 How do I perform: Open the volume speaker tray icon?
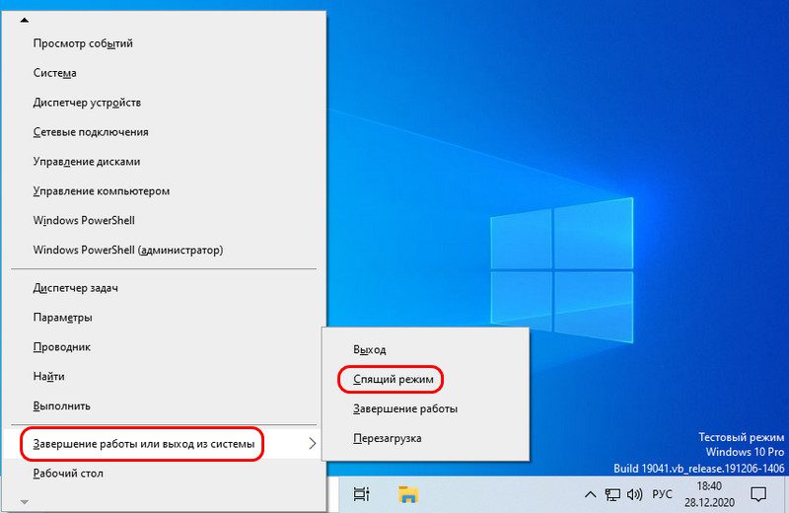click(x=634, y=494)
